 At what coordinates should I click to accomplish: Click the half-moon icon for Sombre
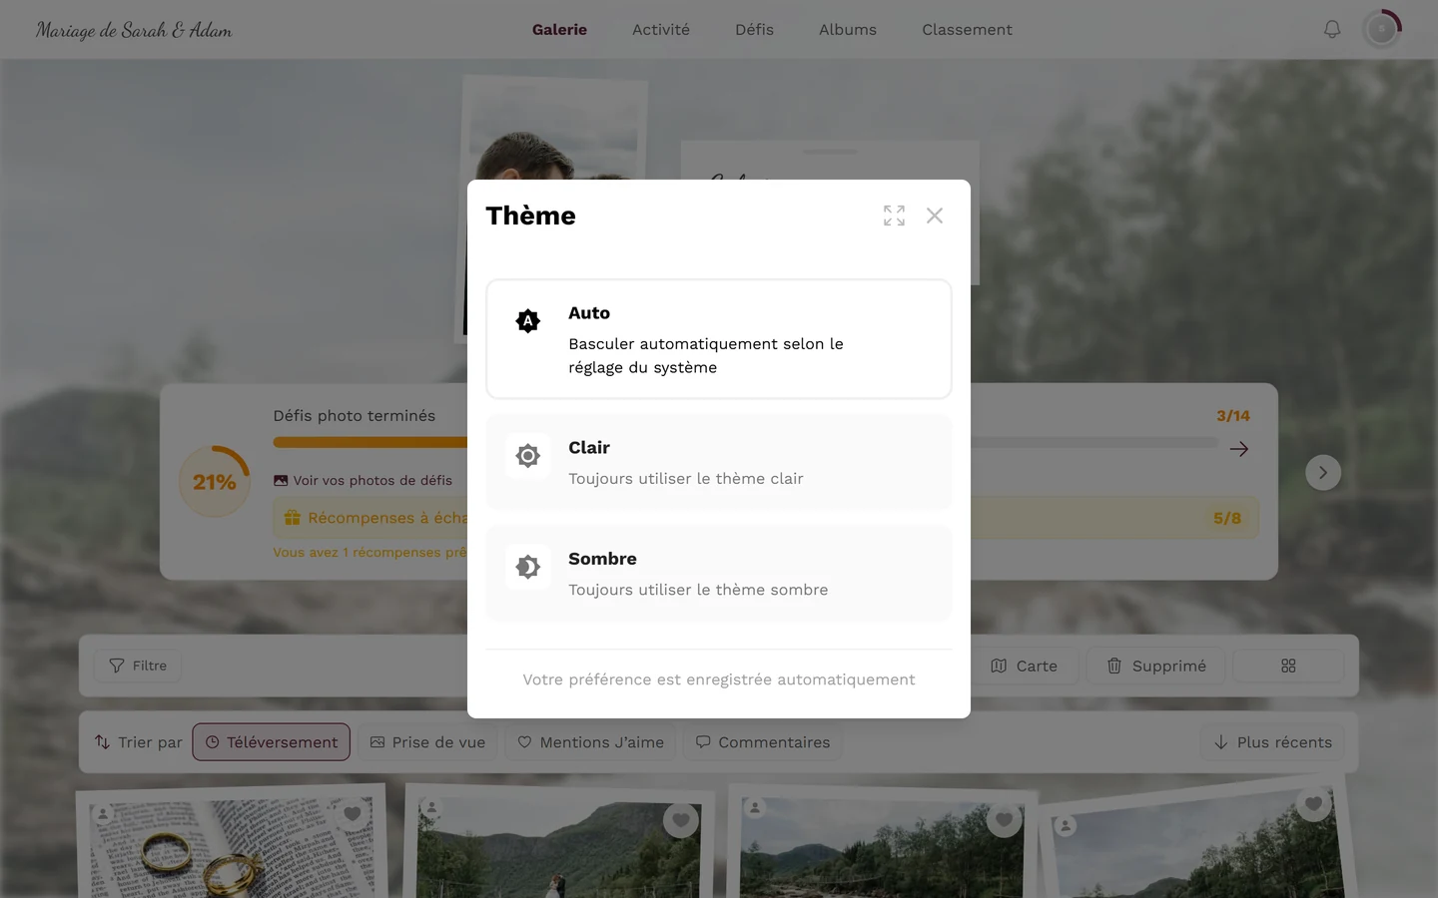528,567
